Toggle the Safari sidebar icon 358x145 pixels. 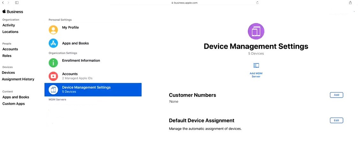[x=17, y=3]
